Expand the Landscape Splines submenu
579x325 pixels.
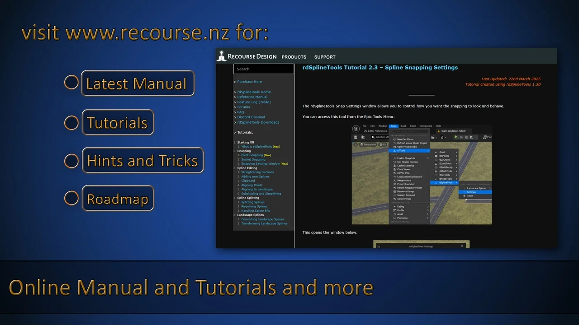476,188
